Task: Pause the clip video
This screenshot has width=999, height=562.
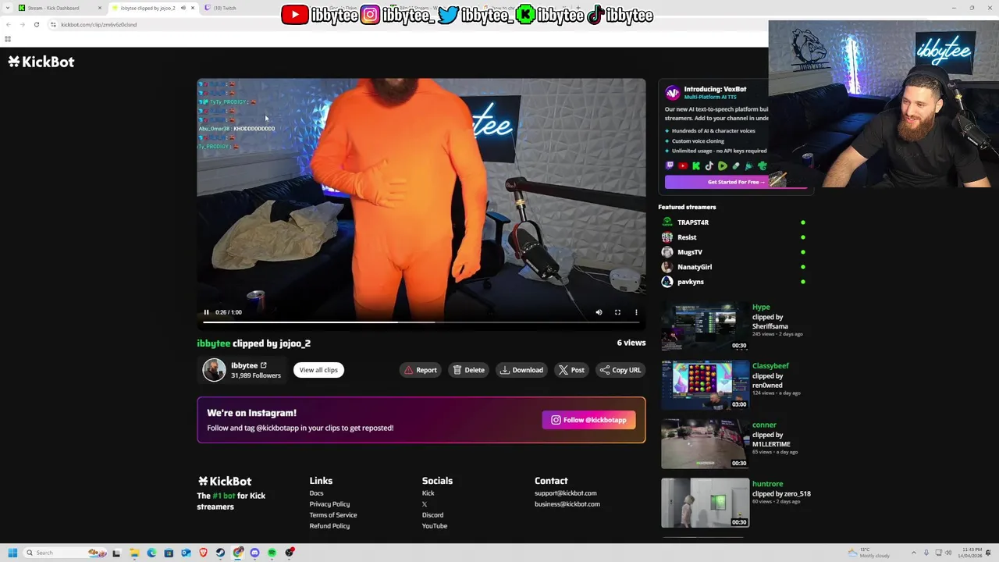Action: [x=206, y=312]
